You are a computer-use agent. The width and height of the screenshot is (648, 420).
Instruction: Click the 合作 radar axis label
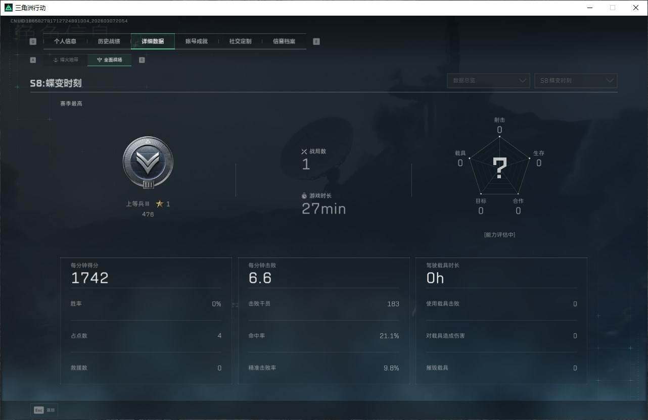518,201
